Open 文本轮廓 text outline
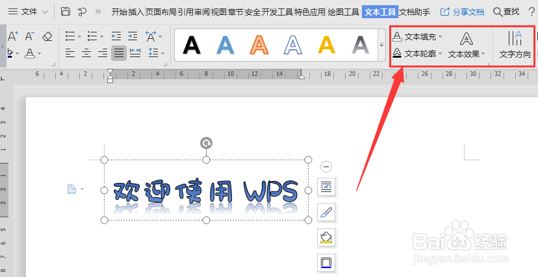Screen dimensions: 538x277 tap(417, 53)
